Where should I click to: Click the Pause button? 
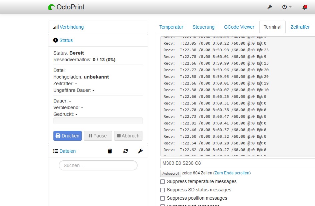pos(98,136)
